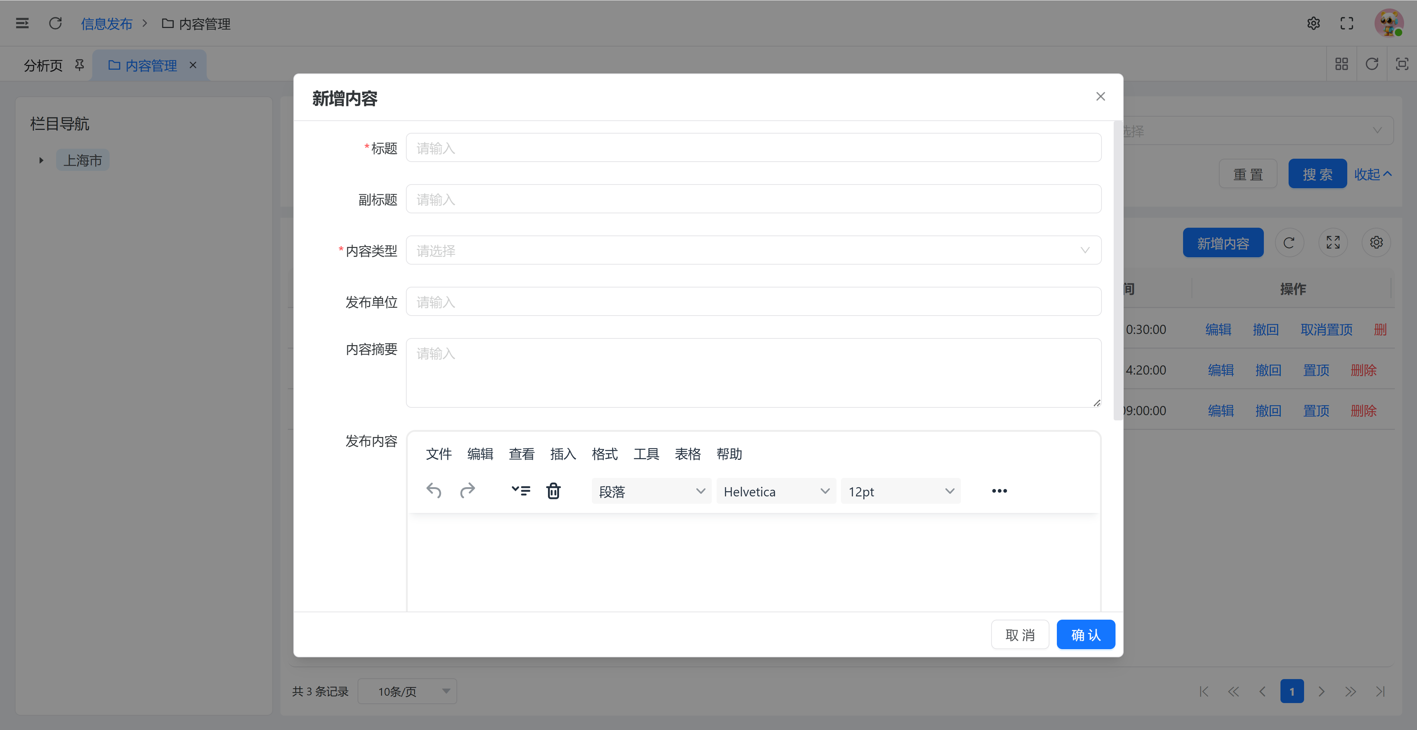Open the 文件 menu in the editor
Screen dimensions: 1417x730
pyautogui.click(x=438, y=454)
